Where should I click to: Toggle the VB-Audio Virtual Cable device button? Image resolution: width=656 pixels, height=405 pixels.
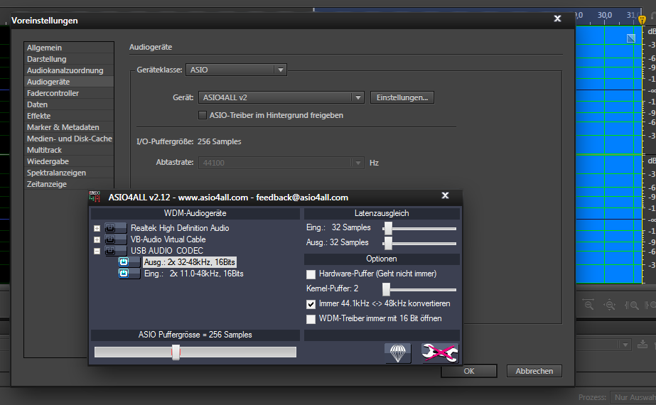115,239
